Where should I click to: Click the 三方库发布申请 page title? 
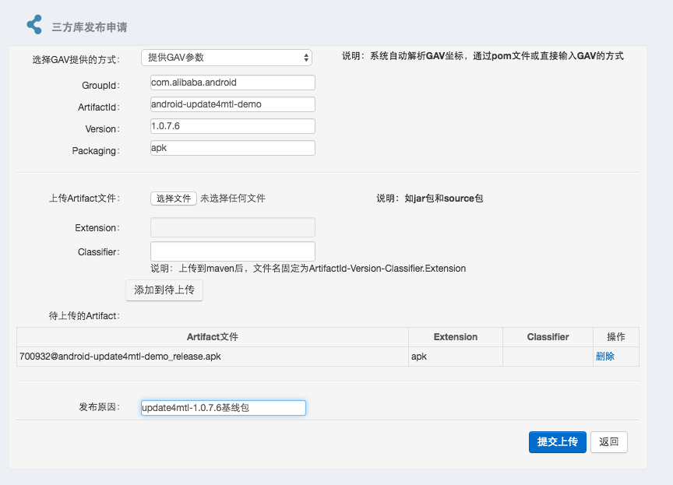[89, 27]
